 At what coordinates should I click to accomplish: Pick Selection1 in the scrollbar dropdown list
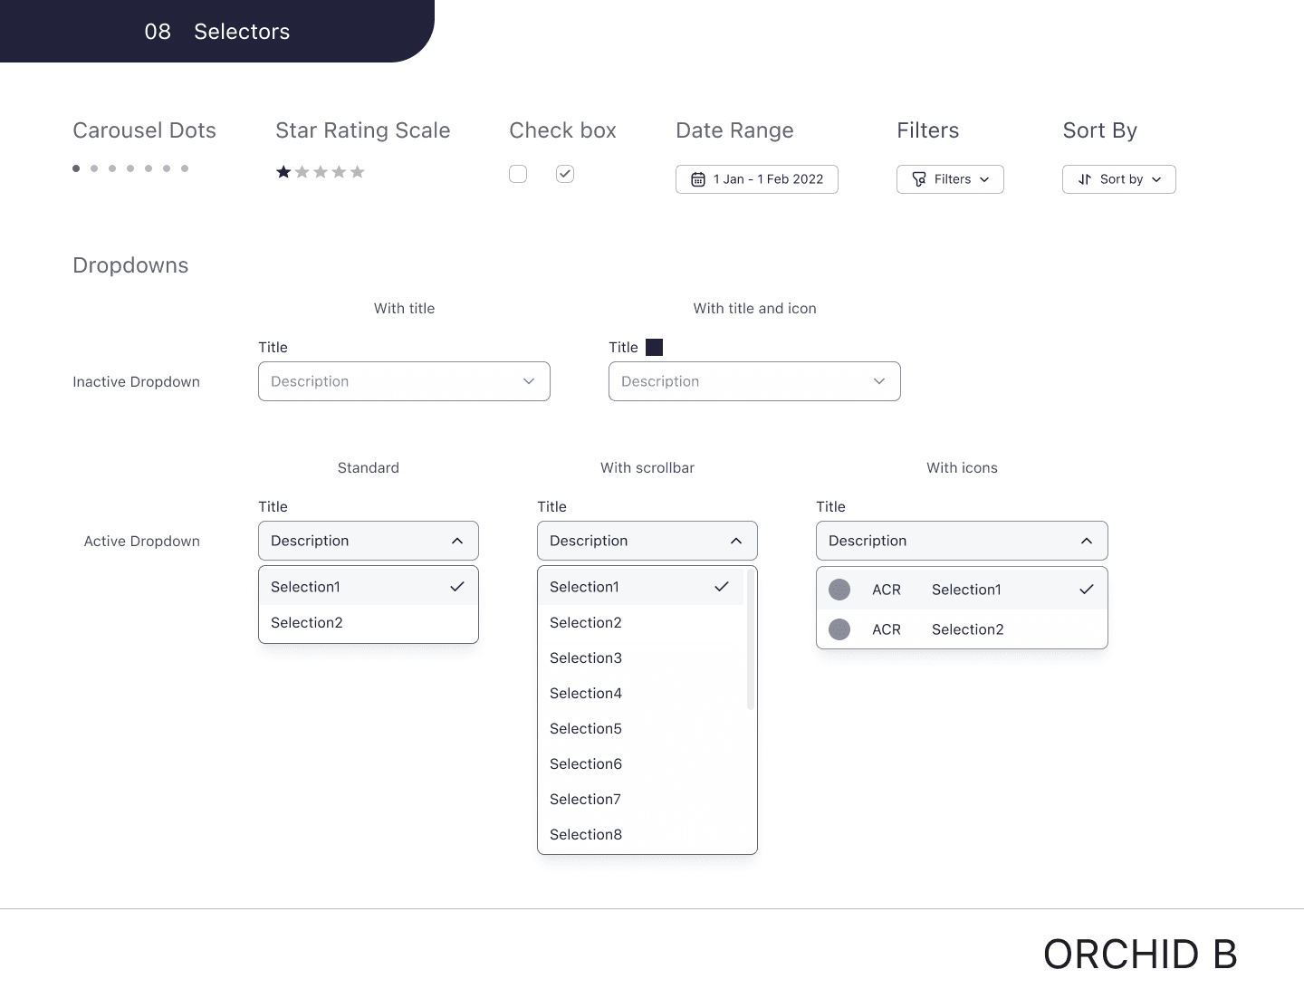click(x=641, y=587)
